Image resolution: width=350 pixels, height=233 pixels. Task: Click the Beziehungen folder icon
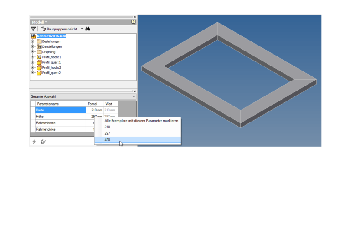point(39,41)
